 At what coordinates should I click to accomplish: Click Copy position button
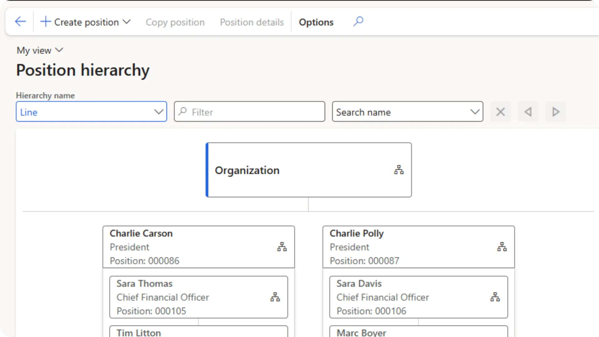175,22
